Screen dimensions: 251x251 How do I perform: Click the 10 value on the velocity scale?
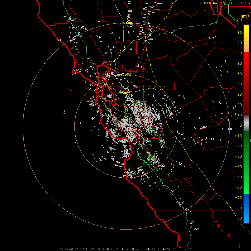pyautogui.click(x=240, y=115)
